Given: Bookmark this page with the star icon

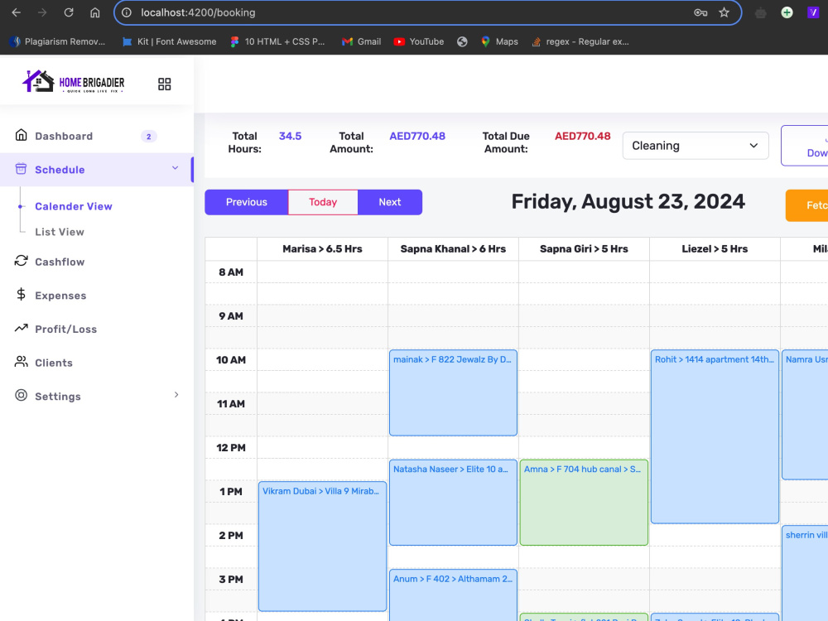Looking at the screenshot, I should point(724,12).
